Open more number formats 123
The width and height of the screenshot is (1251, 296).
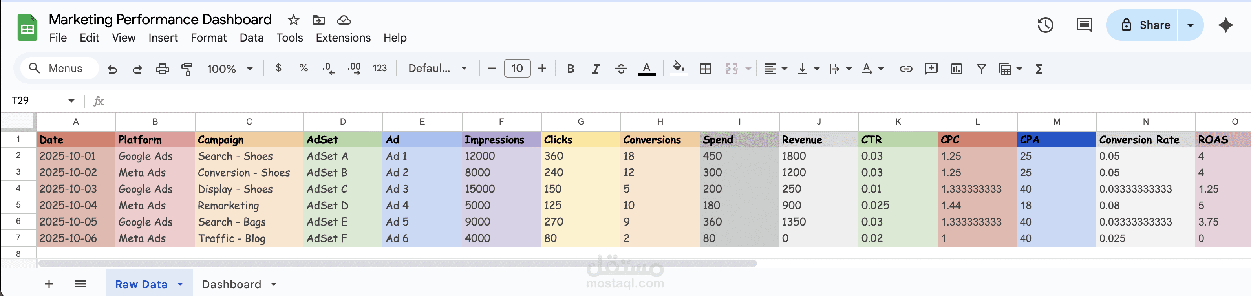click(380, 68)
